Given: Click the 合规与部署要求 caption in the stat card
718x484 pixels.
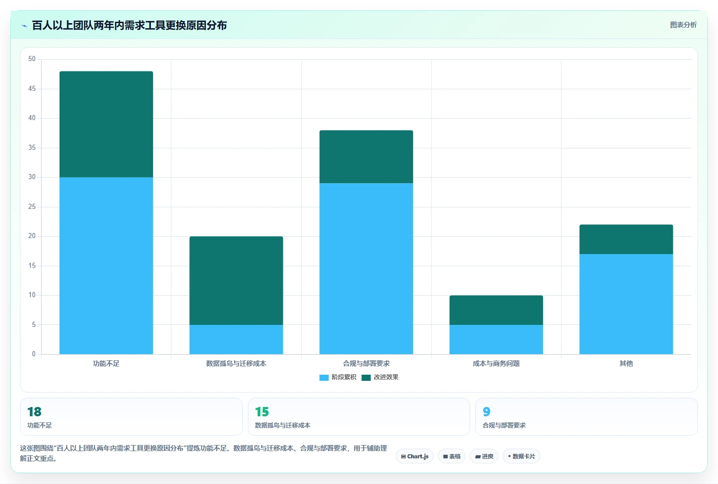Looking at the screenshot, I should (504, 425).
